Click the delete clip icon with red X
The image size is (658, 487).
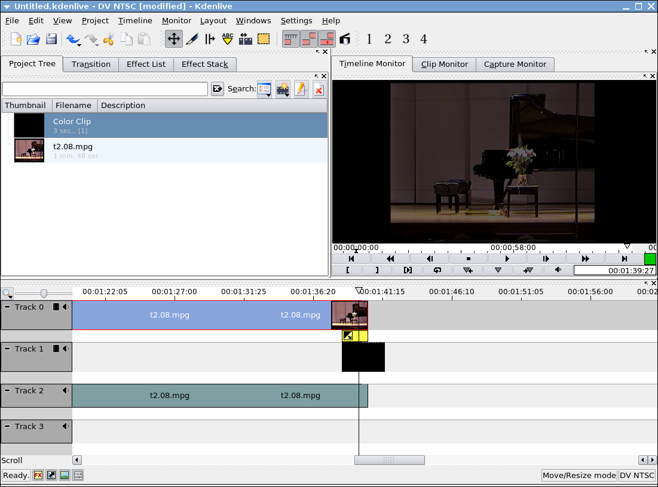(319, 90)
